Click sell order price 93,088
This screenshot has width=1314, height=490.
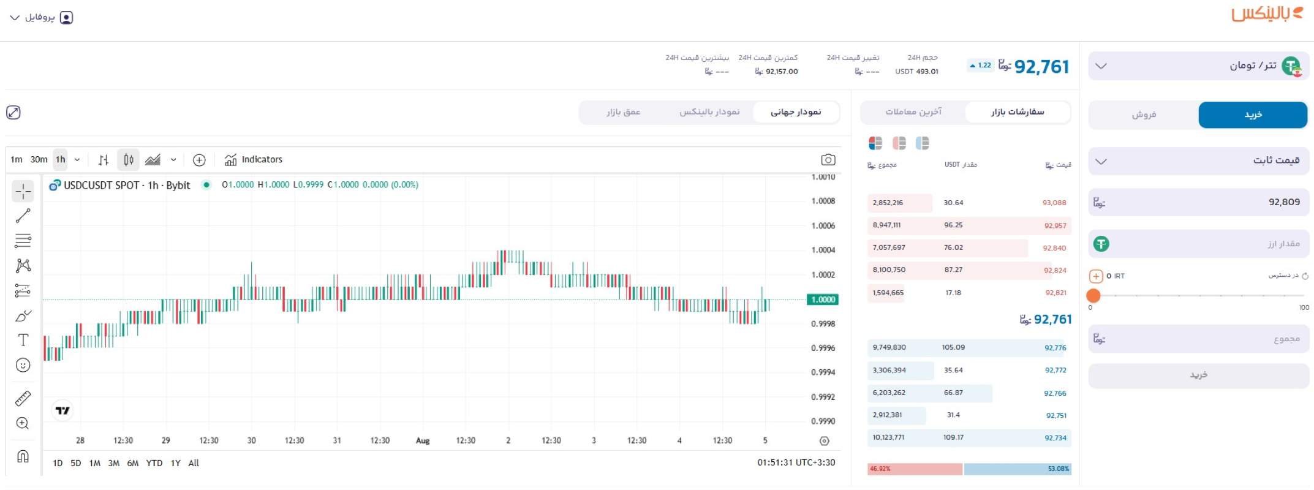tap(1054, 203)
